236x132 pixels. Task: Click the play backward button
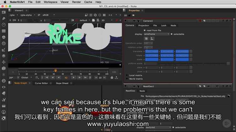(59, 77)
